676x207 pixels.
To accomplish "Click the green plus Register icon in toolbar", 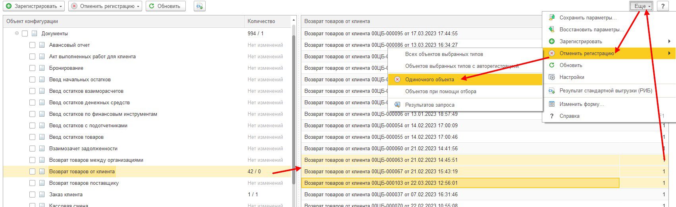I will (9, 6).
